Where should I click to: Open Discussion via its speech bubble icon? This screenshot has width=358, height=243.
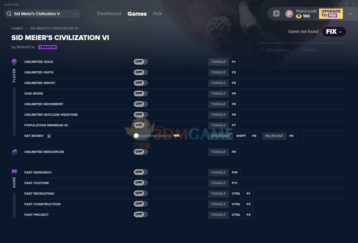(x=261, y=50)
